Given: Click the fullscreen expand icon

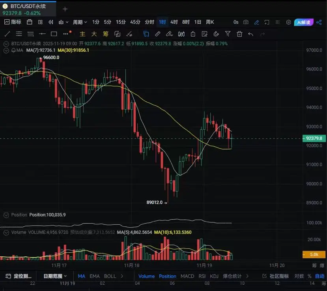Looking at the screenshot, I should coord(267,22).
